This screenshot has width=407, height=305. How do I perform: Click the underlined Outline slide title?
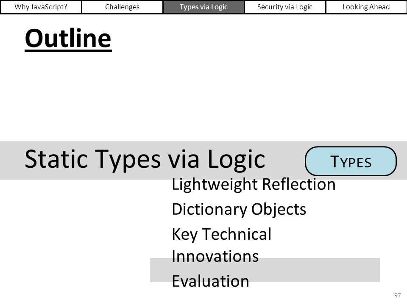click(x=68, y=39)
